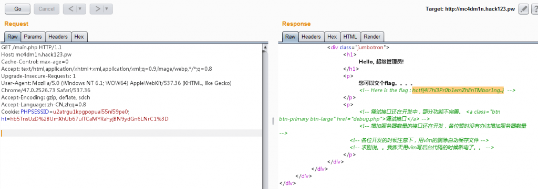Click the jumbotron div class line
The width and height of the screenshot is (538, 189).
point(358,48)
